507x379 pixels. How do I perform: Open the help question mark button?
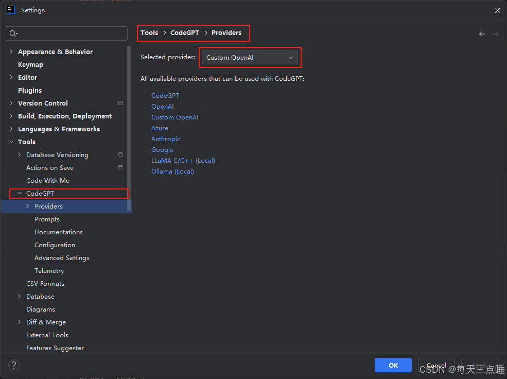pyautogui.click(x=14, y=366)
